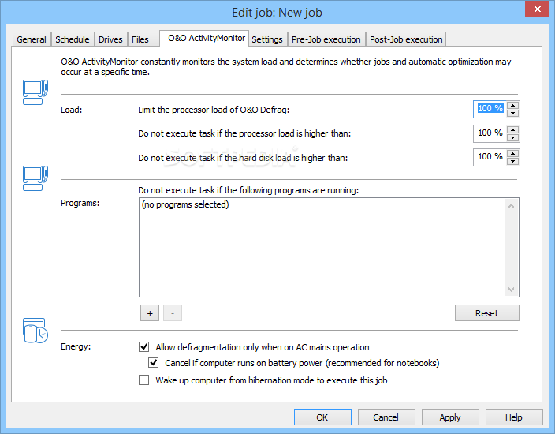This screenshot has height=434, width=555.
Task: Toggle 'Allow defragmentation only on AC mains'
Action: tap(143, 347)
